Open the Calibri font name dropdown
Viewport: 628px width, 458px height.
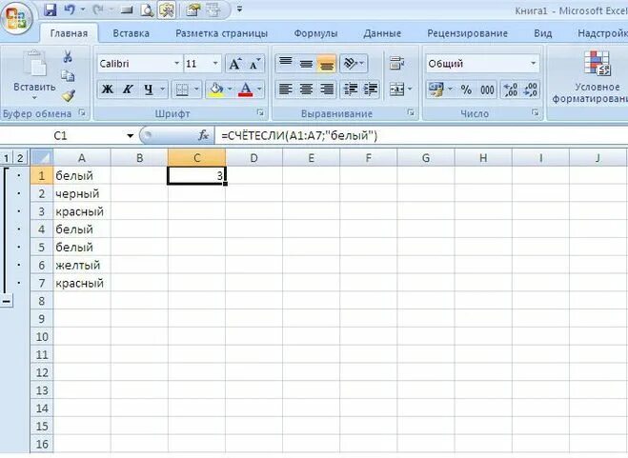point(176,63)
